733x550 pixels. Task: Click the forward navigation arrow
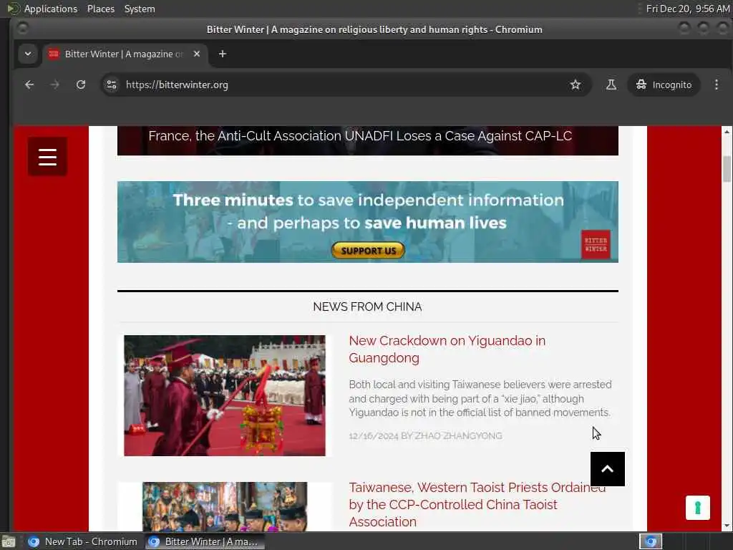point(55,85)
